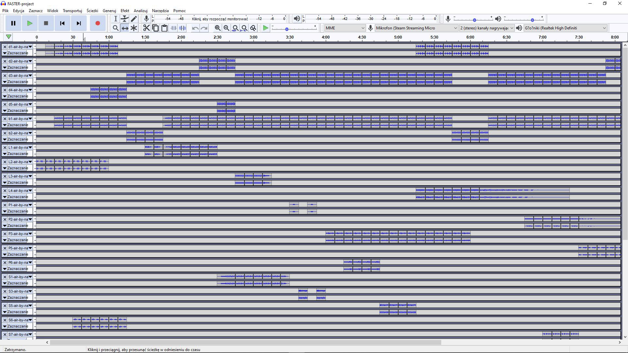Click the Cut scissors icon
The image size is (628, 353).
pyautogui.click(x=146, y=28)
